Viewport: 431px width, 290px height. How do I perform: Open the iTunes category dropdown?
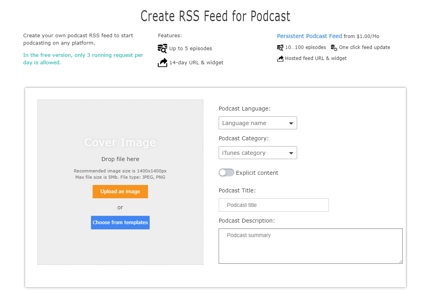point(258,152)
